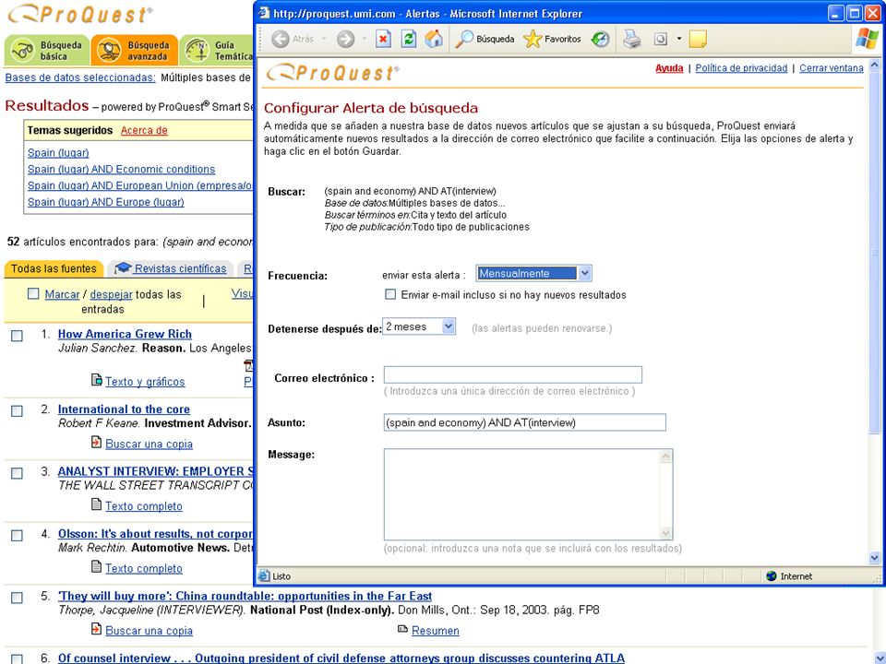The width and height of the screenshot is (886, 664).
Task: Click graduation cap icon of Revistas científicas
Action: click(x=123, y=268)
